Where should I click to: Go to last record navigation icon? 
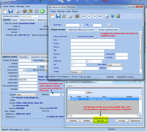coord(100,16)
